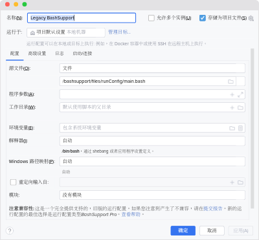Click the search settings icon beside 存储为项目文件
The width and height of the screenshot is (259, 240).
pyautogui.click(x=251, y=18)
